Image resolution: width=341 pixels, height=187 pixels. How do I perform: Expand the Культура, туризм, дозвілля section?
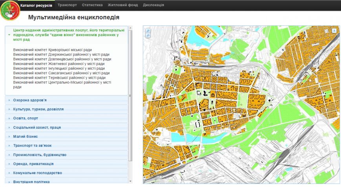point(67,109)
